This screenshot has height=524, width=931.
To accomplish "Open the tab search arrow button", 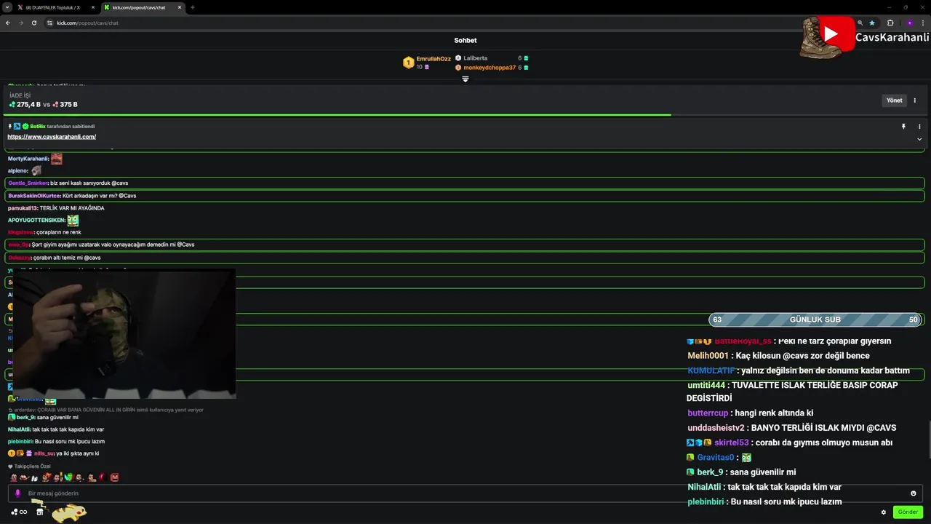I will coord(7,7).
